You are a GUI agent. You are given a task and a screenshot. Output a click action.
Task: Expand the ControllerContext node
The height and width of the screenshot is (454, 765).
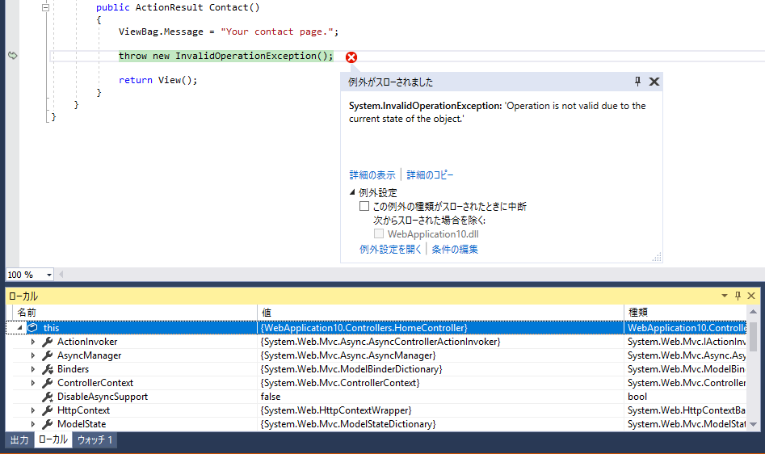point(32,383)
